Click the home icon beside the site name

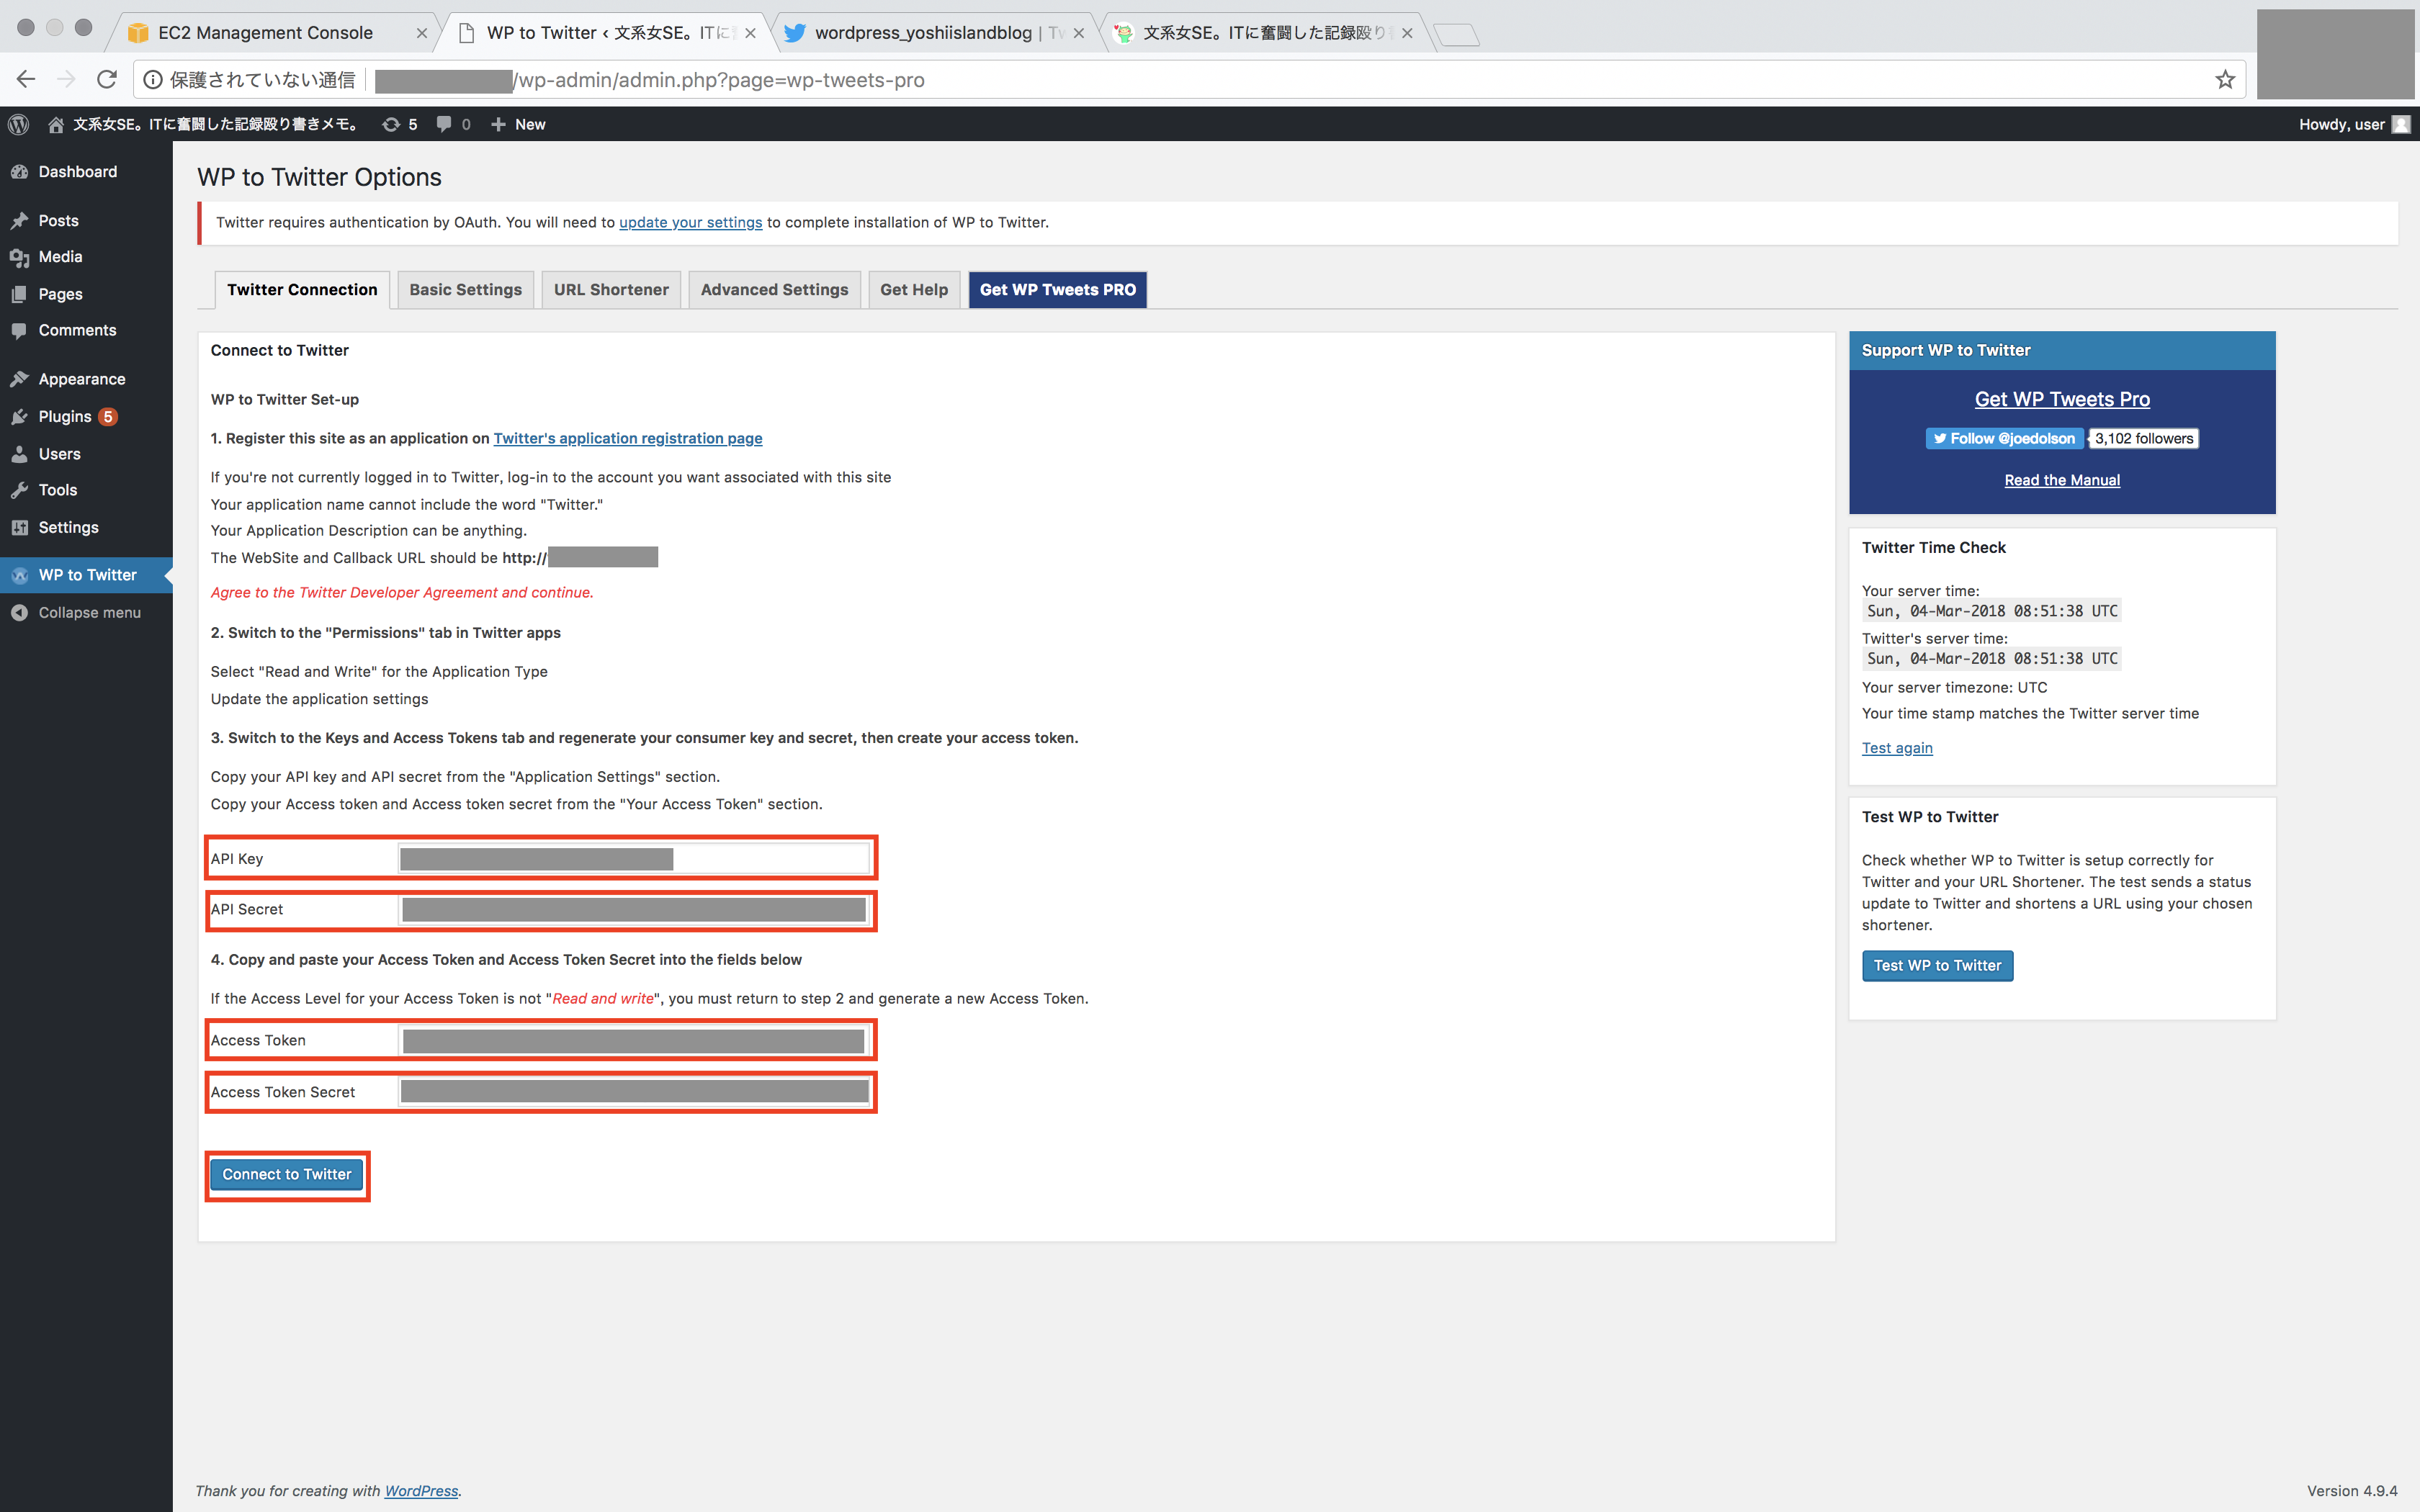coord(56,124)
